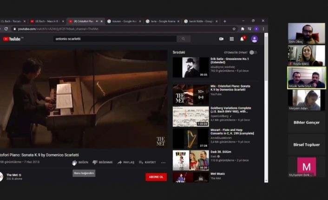Toggle the Otomatik Oynat autoplay switch
Viewport: 328px width, 200px height.
click(x=253, y=52)
